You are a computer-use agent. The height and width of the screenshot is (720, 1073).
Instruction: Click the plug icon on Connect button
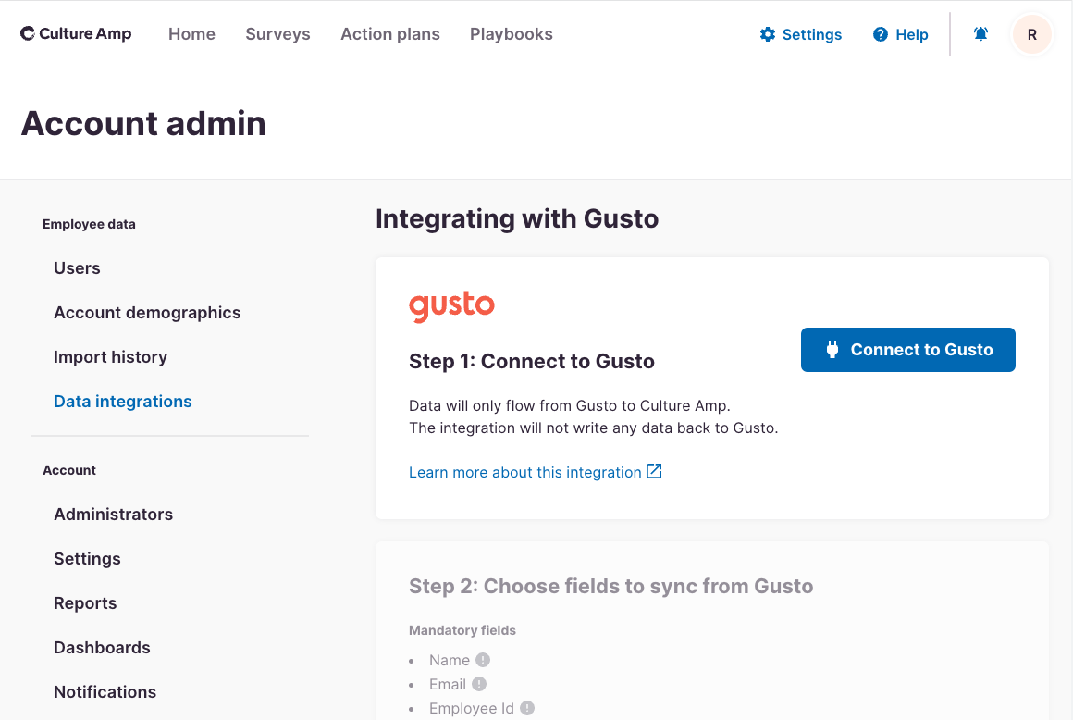point(832,350)
